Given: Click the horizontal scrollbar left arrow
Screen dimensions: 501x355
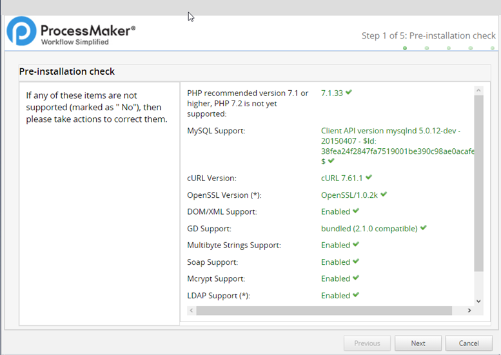Looking at the screenshot, I should [191, 311].
